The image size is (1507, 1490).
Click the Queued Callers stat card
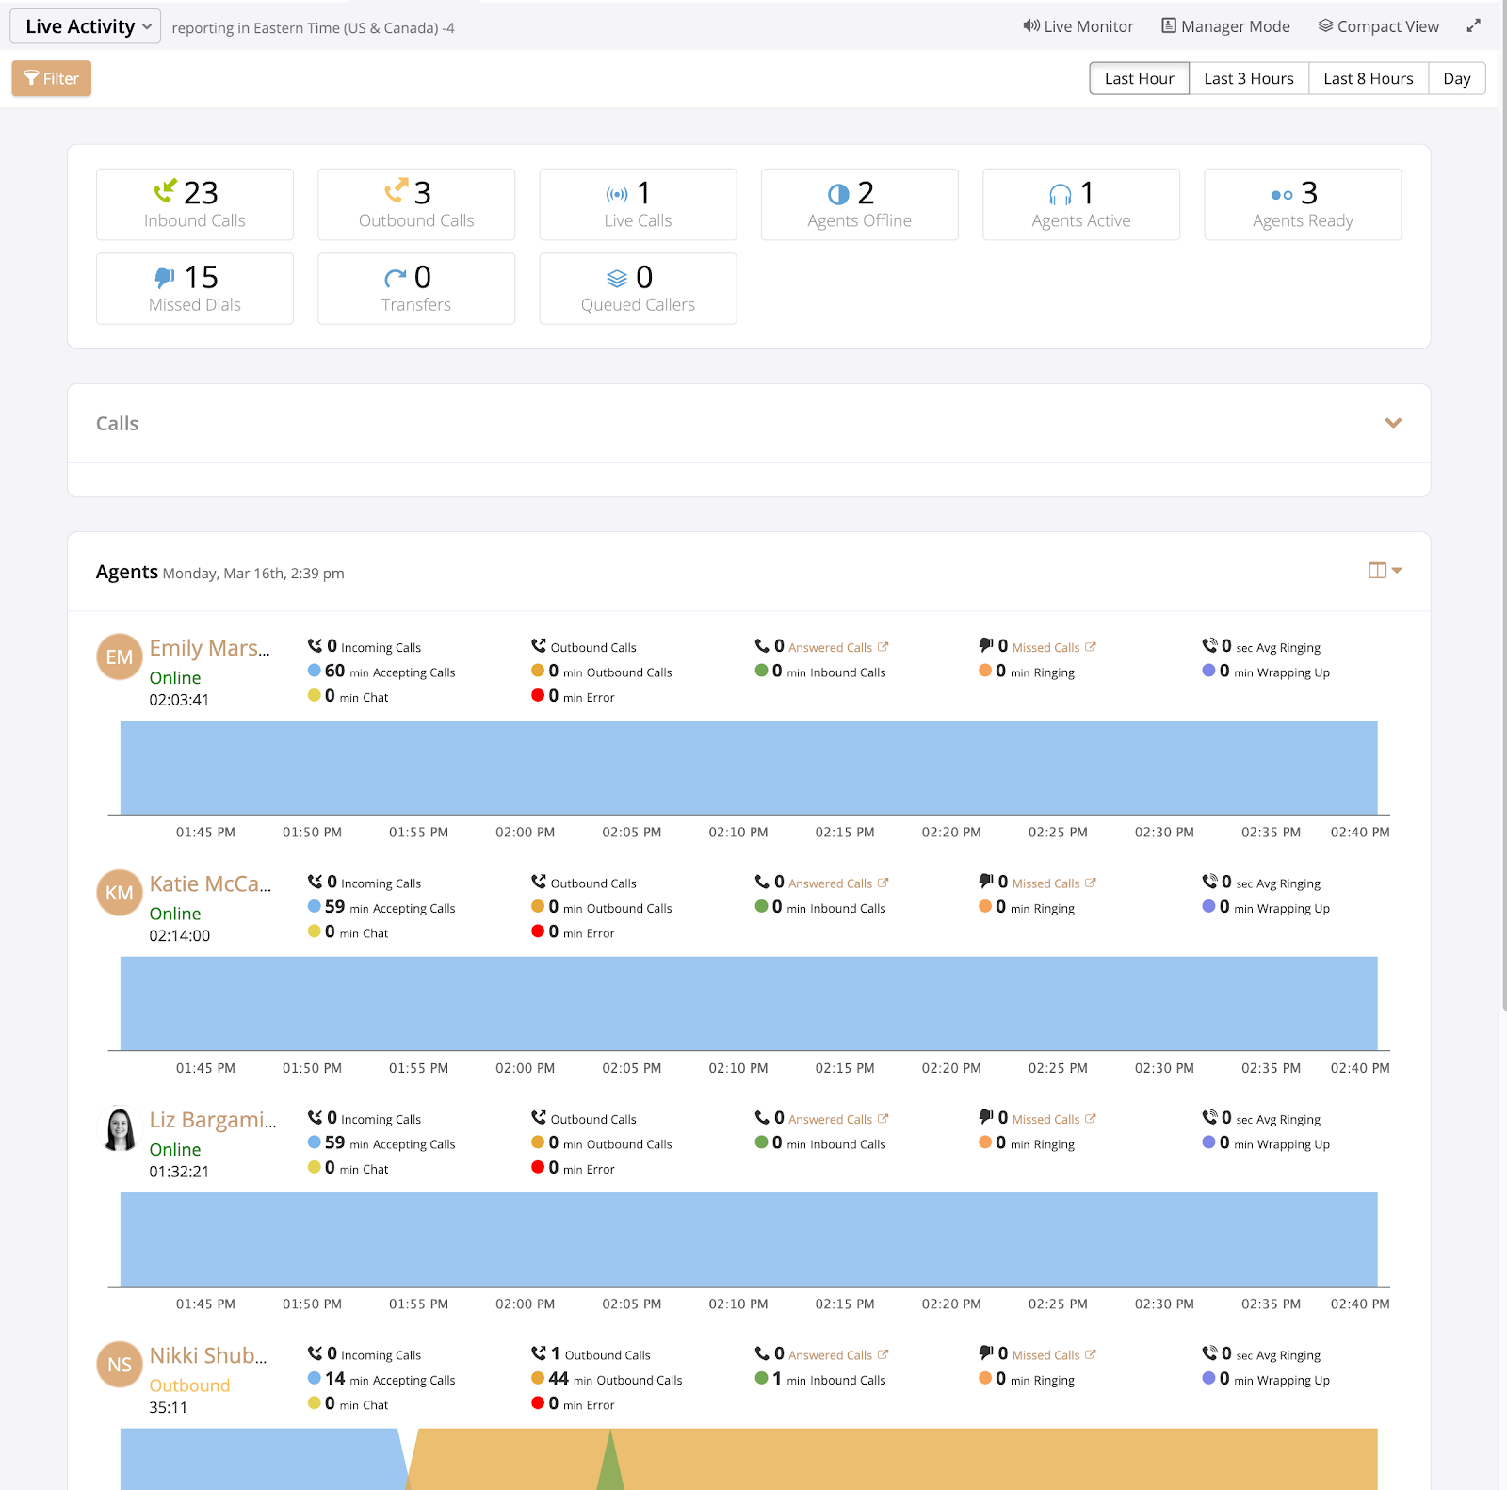pos(638,288)
